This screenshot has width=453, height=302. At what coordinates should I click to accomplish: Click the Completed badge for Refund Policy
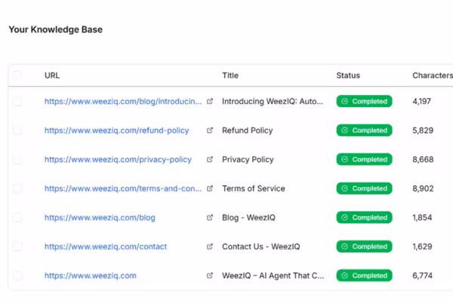click(365, 131)
